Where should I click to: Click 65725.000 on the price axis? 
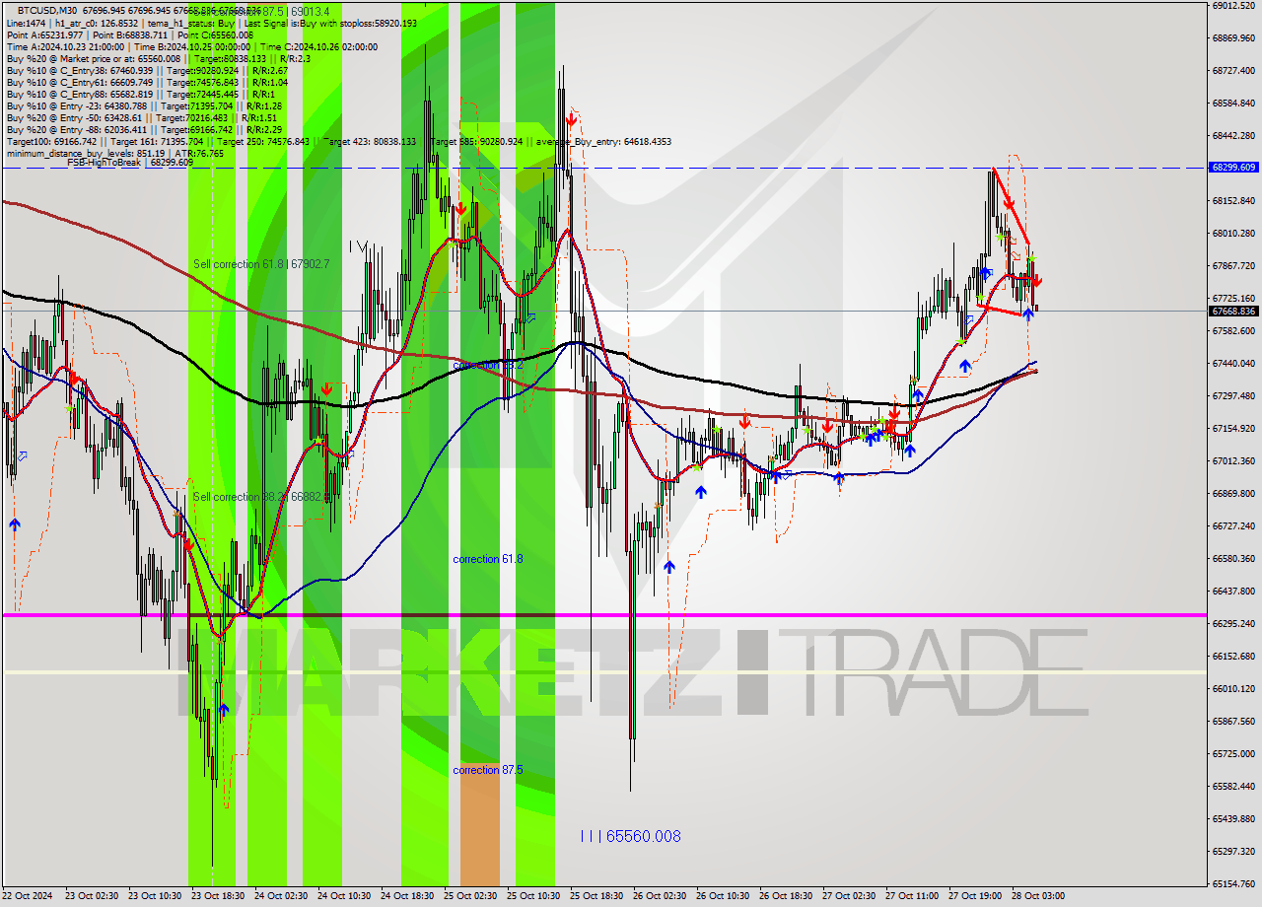1233,753
